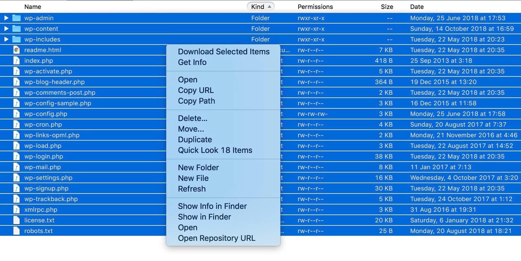Sort by the Permissions column header

click(315, 7)
